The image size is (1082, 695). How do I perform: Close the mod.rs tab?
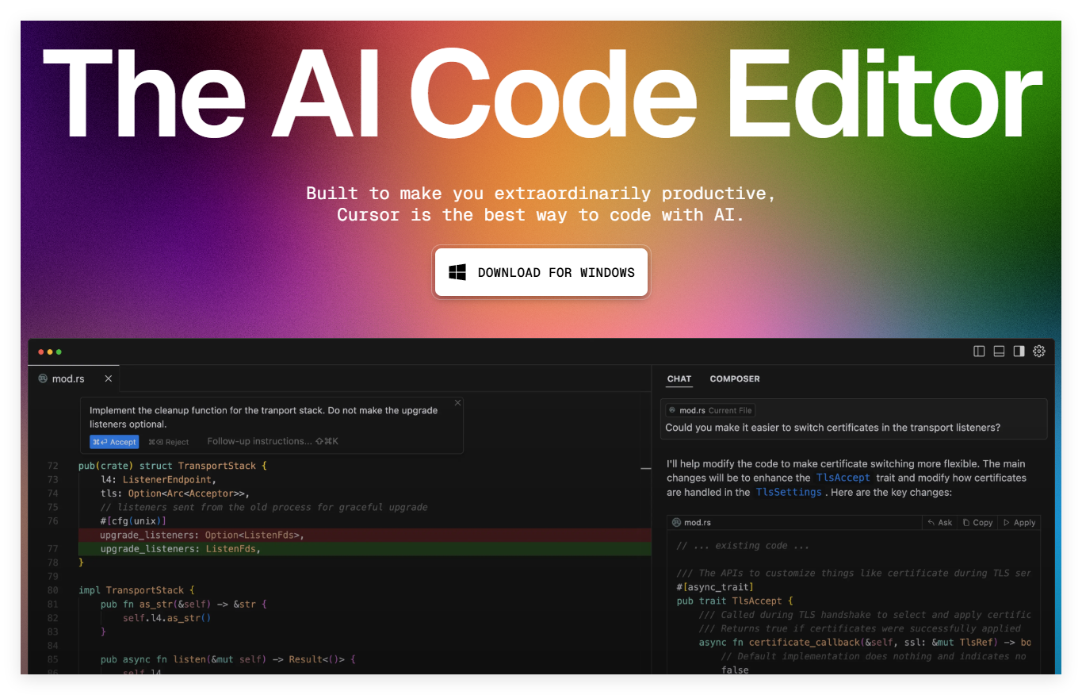(109, 378)
